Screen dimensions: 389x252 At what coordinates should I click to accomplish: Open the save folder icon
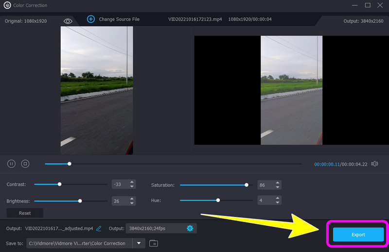tap(154, 243)
